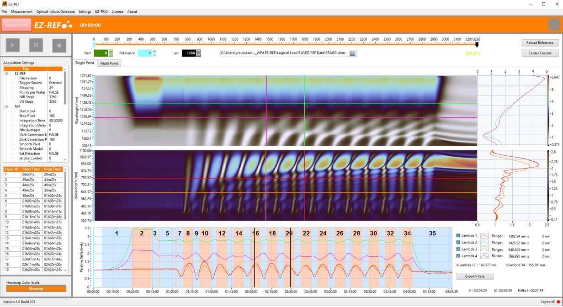Open the Optical Indices Database menu
Viewport: 563px width, 307px height.
coord(55,11)
